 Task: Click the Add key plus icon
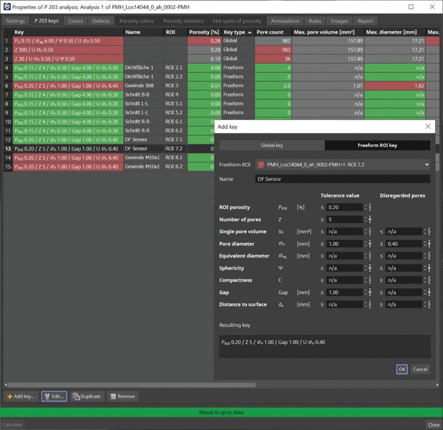tap(10, 396)
